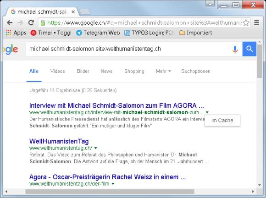Open the Chrome hamburger menu
266x198 pixels.
point(256,22)
